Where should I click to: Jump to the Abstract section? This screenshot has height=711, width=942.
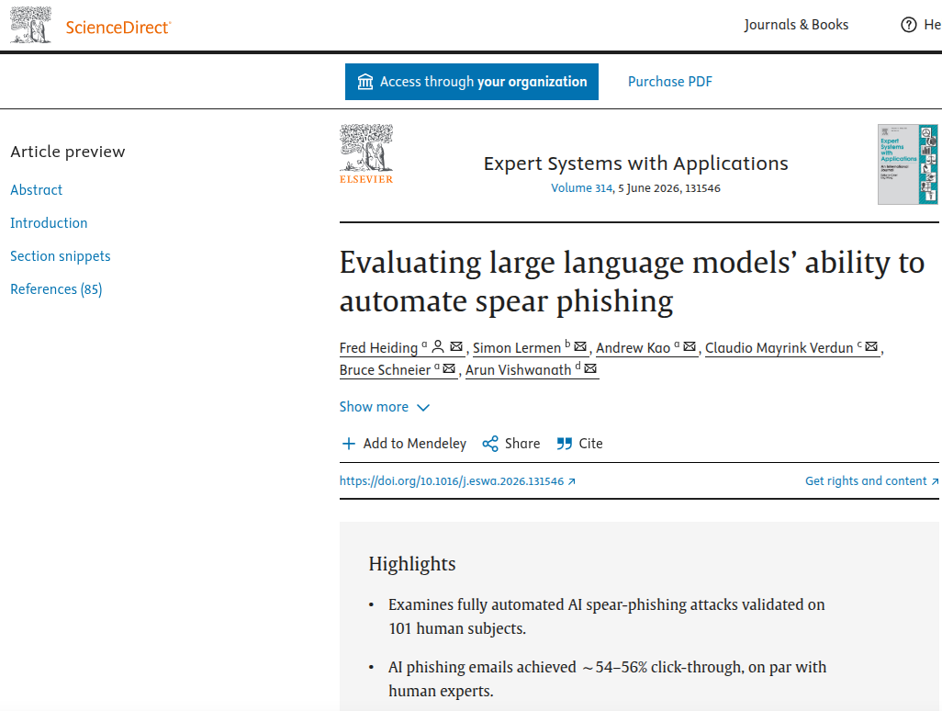37,190
